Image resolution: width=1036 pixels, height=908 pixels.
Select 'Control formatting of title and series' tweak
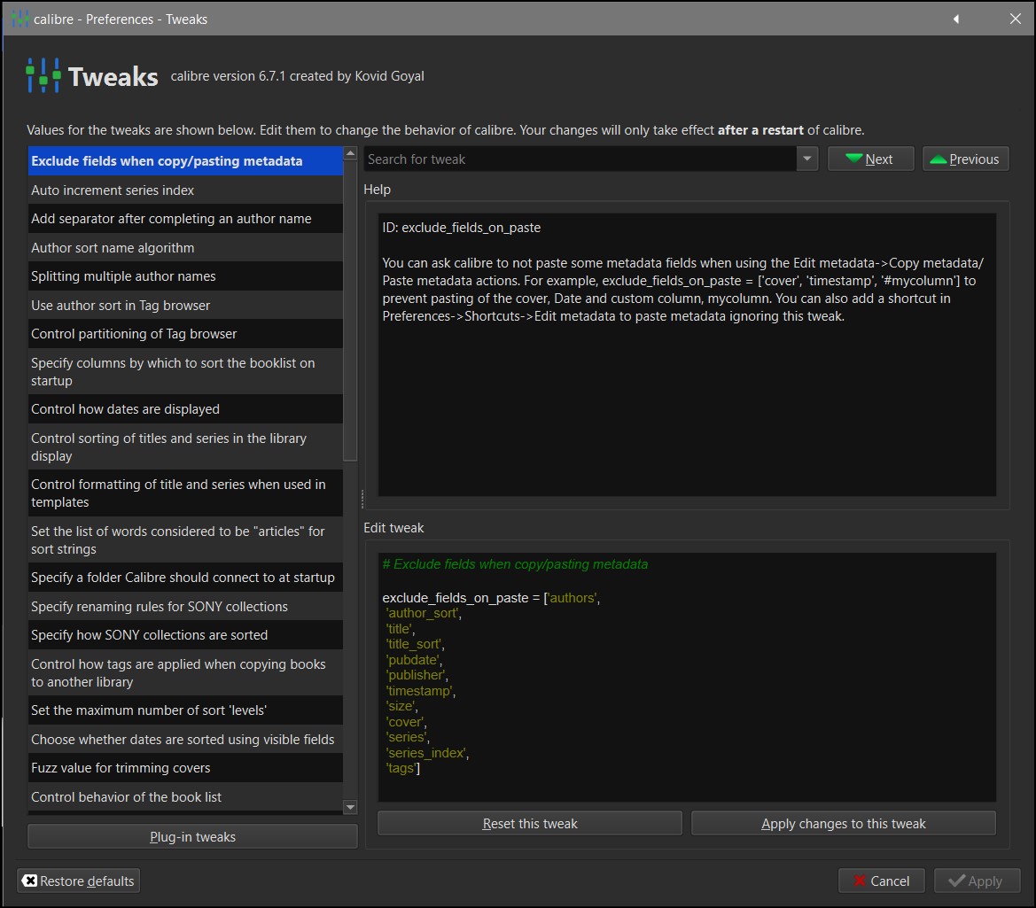(x=185, y=493)
